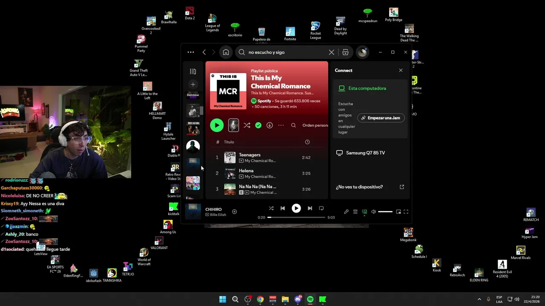Select the Fortnite desktop icon
The width and height of the screenshot is (545, 306).
[290, 34]
